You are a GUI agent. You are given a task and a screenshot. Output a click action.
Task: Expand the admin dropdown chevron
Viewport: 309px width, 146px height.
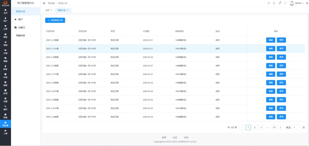[303, 3]
